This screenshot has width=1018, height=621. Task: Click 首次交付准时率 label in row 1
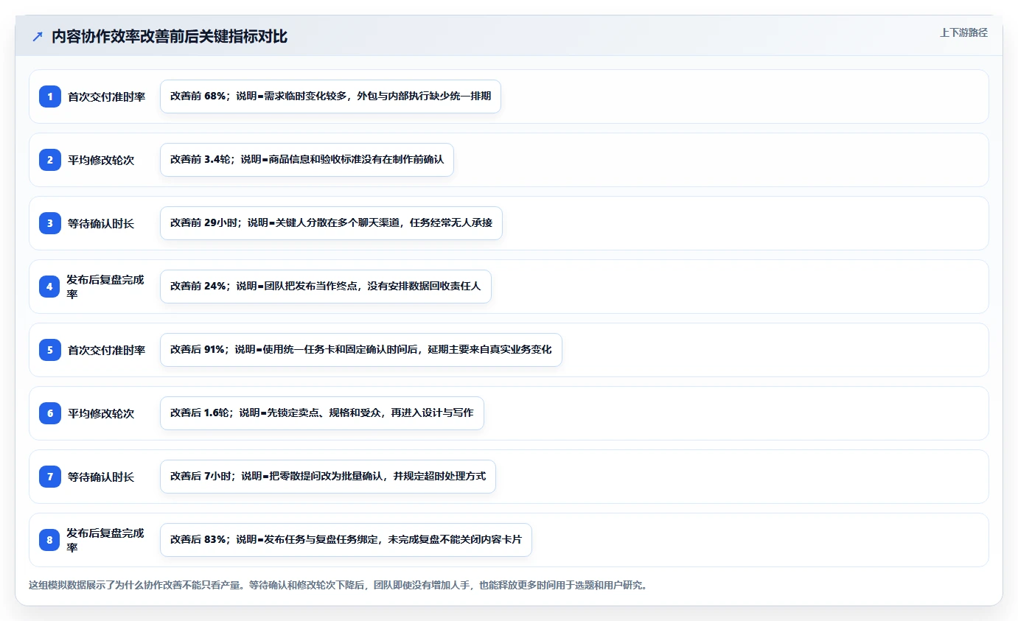[x=107, y=97]
